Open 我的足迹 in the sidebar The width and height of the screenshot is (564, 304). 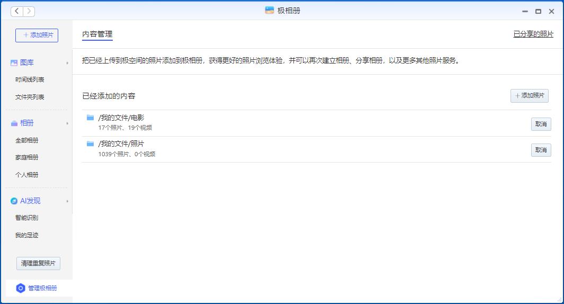(26, 235)
